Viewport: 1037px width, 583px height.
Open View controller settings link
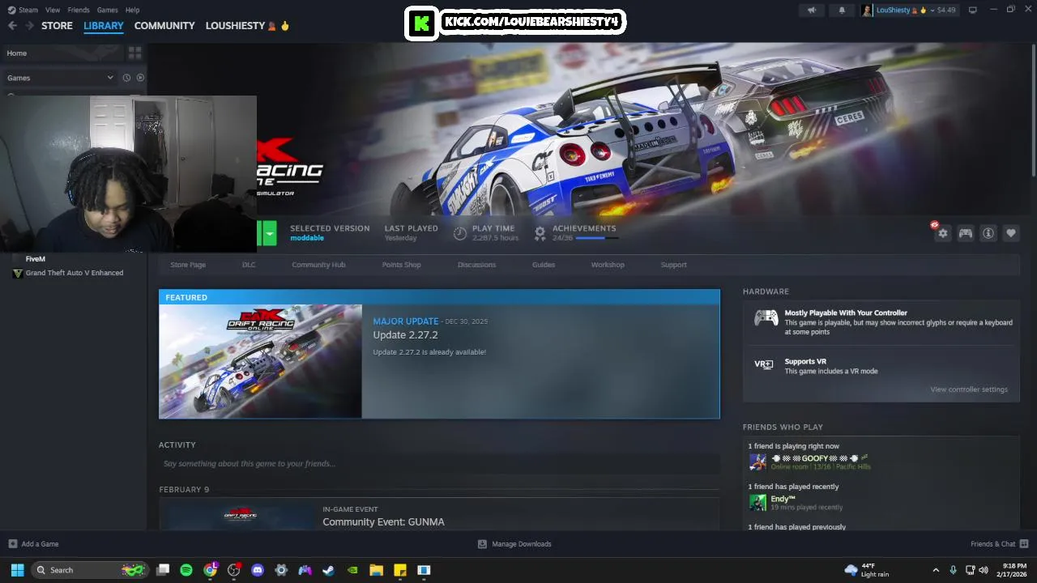tap(969, 389)
